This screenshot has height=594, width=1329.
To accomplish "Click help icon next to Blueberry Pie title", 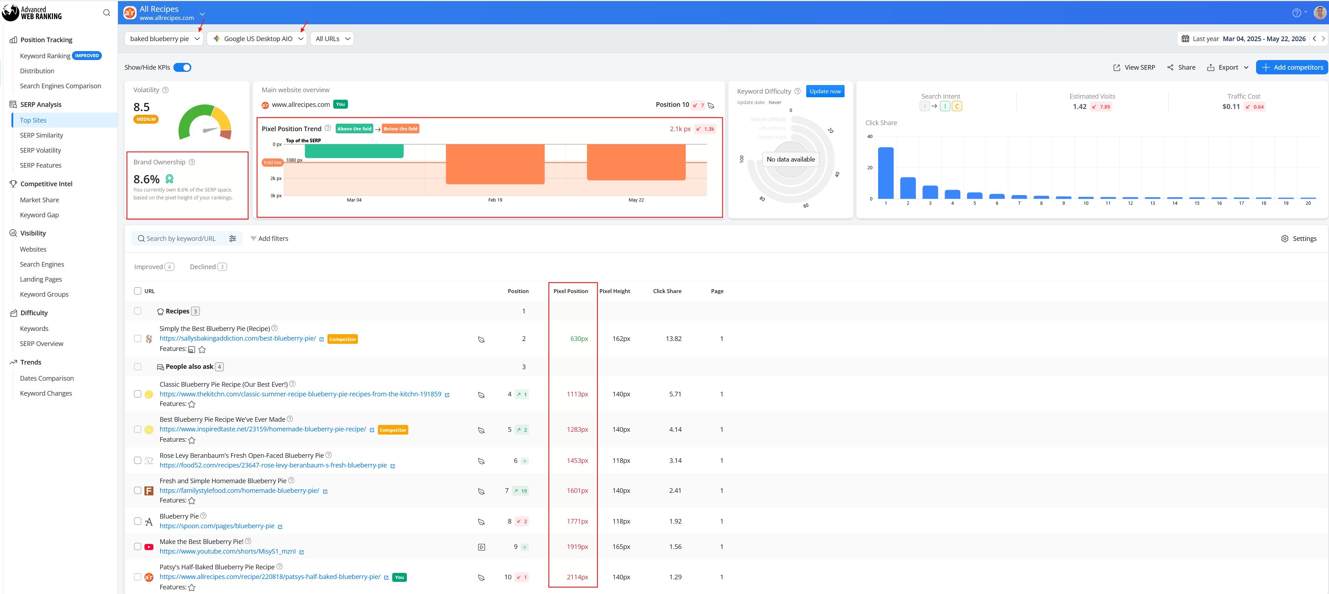I will [203, 516].
